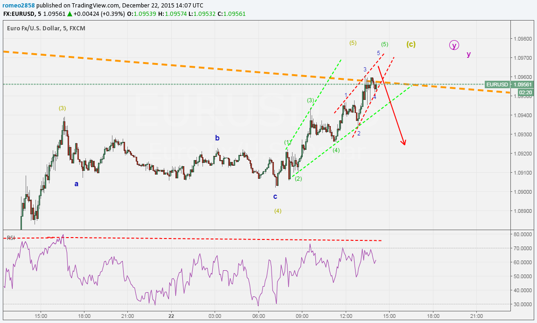Select the blue sub-wave 5 label
This screenshot has width=537, height=323.
point(378,53)
